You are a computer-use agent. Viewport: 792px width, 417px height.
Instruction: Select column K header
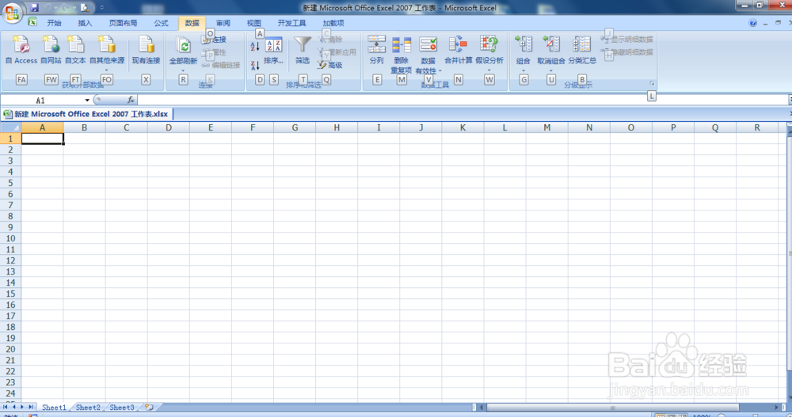pos(463,127)
